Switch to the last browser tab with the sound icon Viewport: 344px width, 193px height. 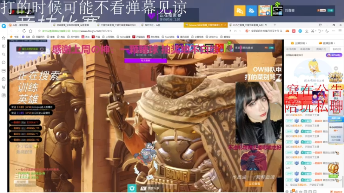[249, 25]
